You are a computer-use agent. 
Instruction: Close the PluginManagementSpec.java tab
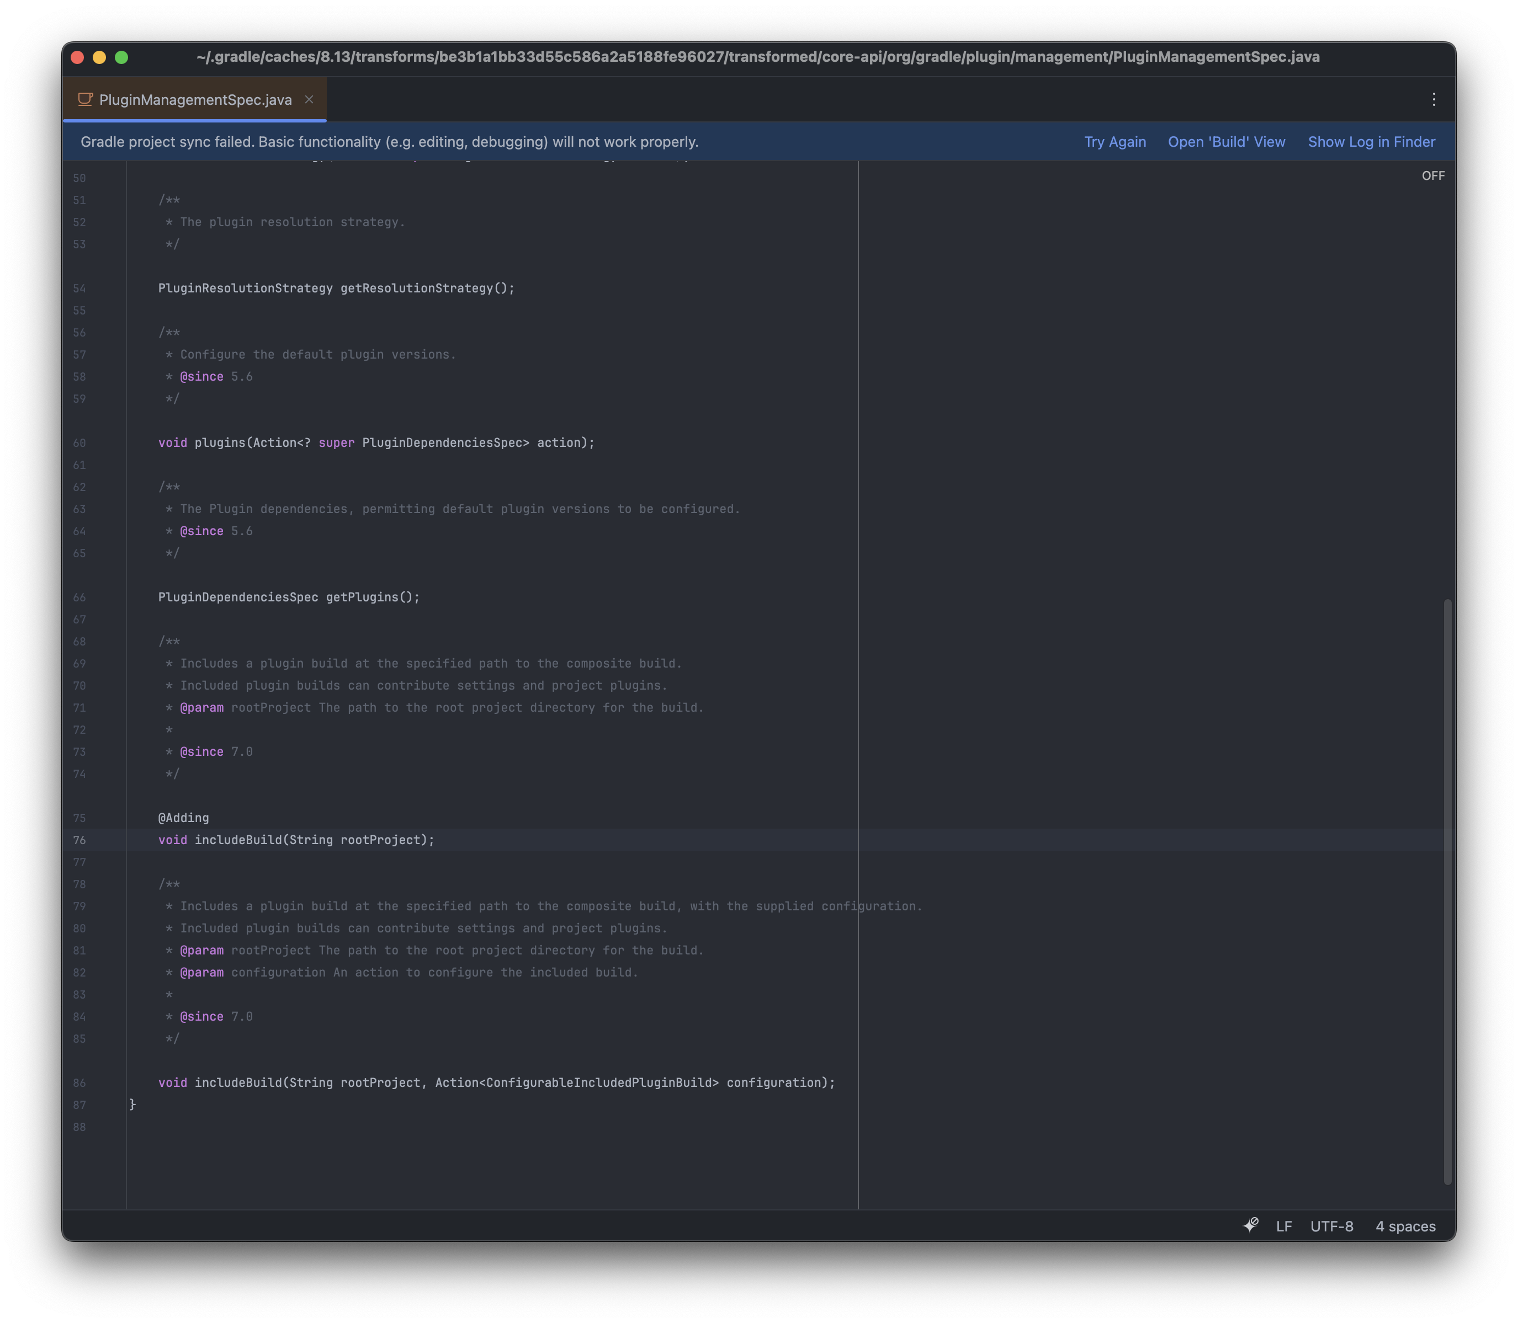tap(309, 100)
